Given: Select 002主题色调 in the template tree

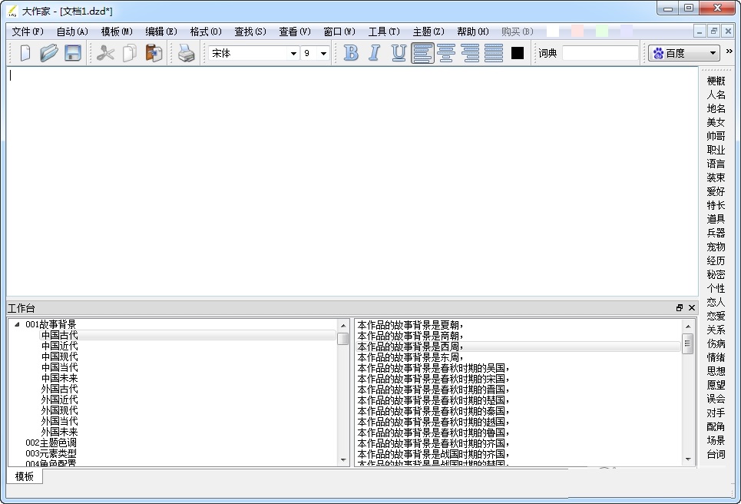Looking at the screenshot, I should (51, 443).
